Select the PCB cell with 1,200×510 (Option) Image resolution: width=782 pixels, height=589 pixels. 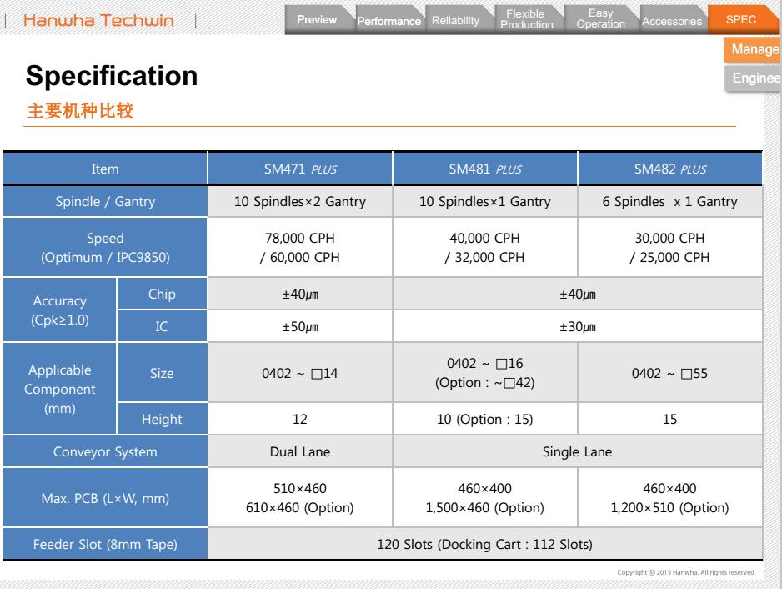point(670,498)
